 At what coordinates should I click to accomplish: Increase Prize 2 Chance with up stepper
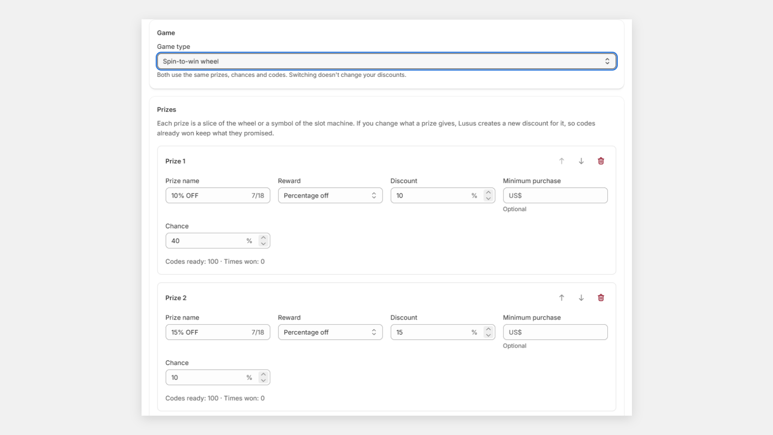coord(263,375)
